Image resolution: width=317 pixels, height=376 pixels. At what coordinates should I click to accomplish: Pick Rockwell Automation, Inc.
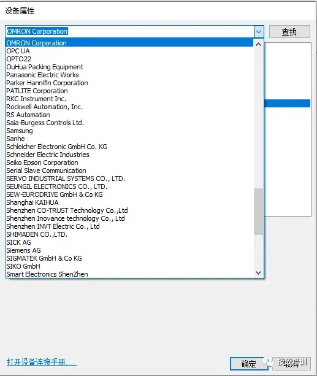coord(129,107)
